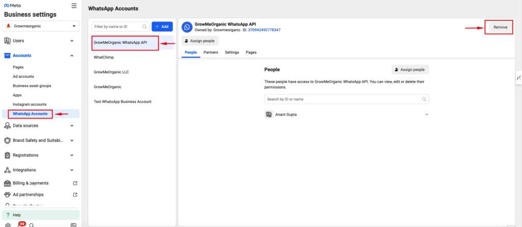Image resolution: width=522 pixels, height=227 pixels.
Task: Collapse the Accounts section chevron
Action: [x=72, y=55]
